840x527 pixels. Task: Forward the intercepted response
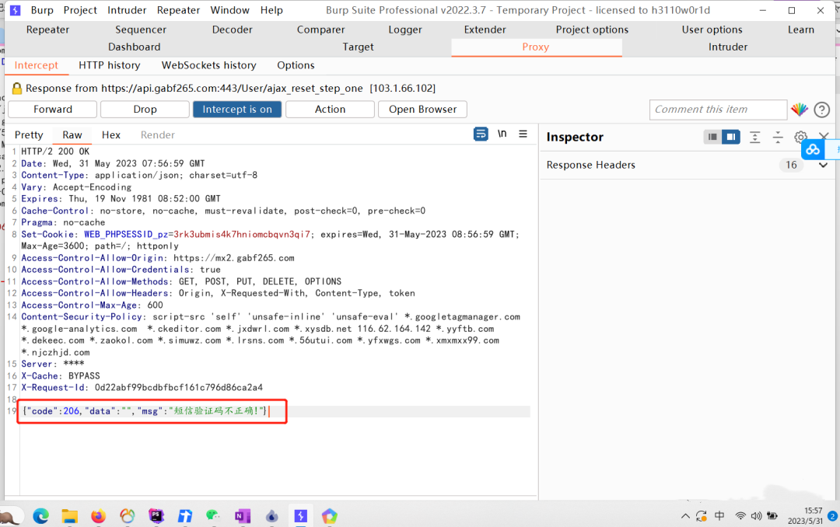(x=53, y=110)
